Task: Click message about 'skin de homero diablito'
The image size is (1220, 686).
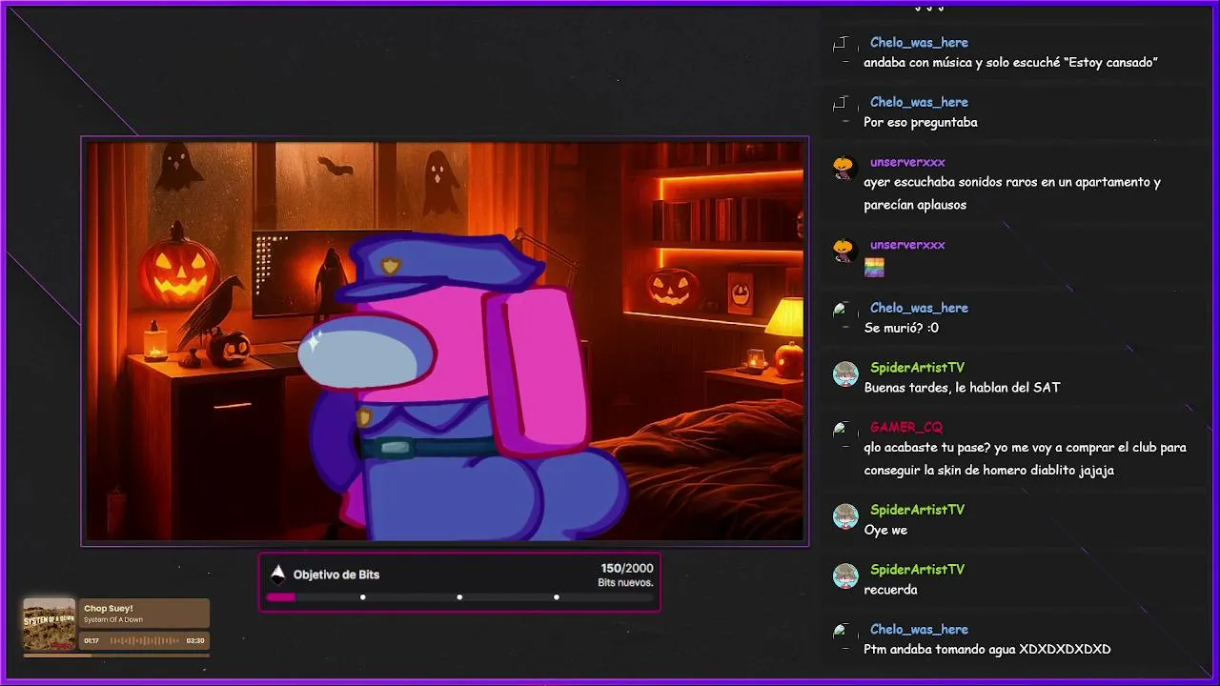Action: [x=1025, y=458]
